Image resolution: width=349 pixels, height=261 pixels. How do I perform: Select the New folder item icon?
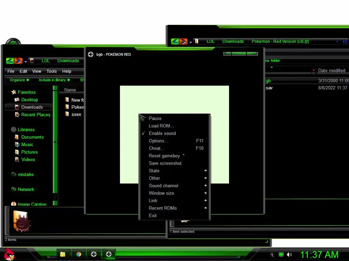pyautogui.click(x=67, y=100)
